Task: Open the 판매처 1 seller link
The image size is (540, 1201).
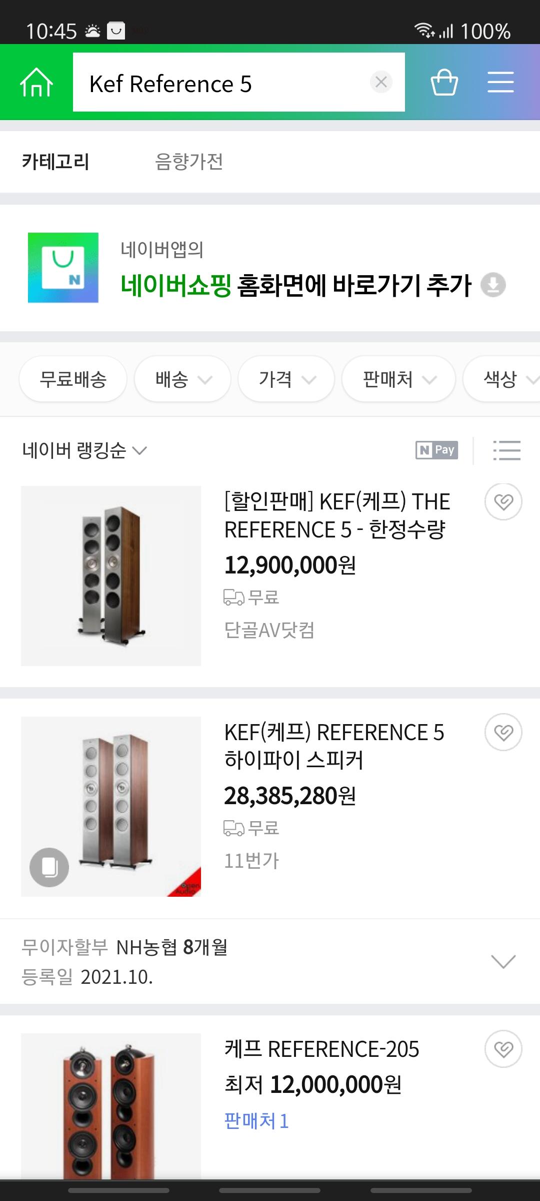Action: [x=256, y=1121]
